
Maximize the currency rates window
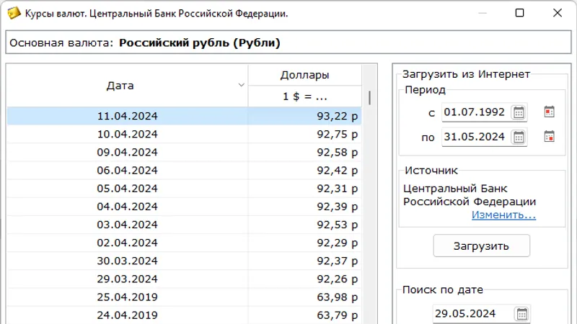[520, 14]
